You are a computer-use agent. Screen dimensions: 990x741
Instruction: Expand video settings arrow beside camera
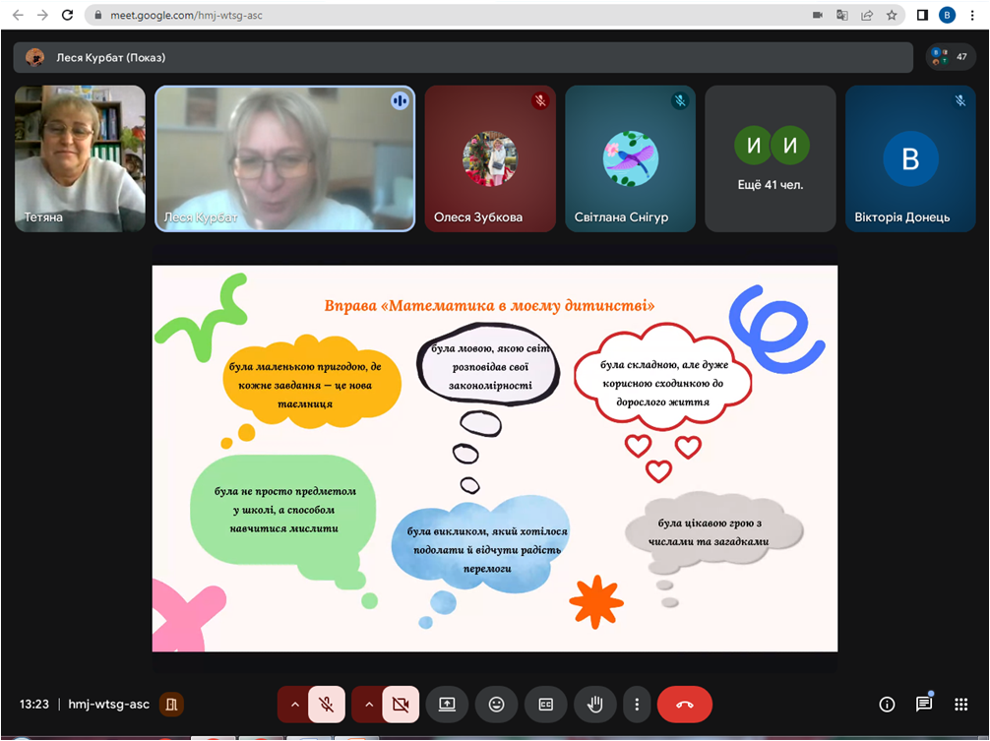pos(368,705)
